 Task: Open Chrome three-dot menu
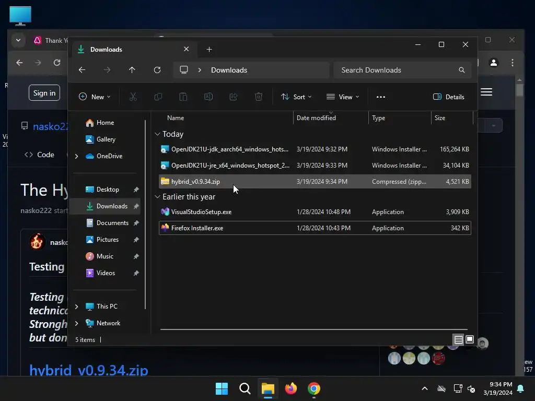(x=513, y=63)
